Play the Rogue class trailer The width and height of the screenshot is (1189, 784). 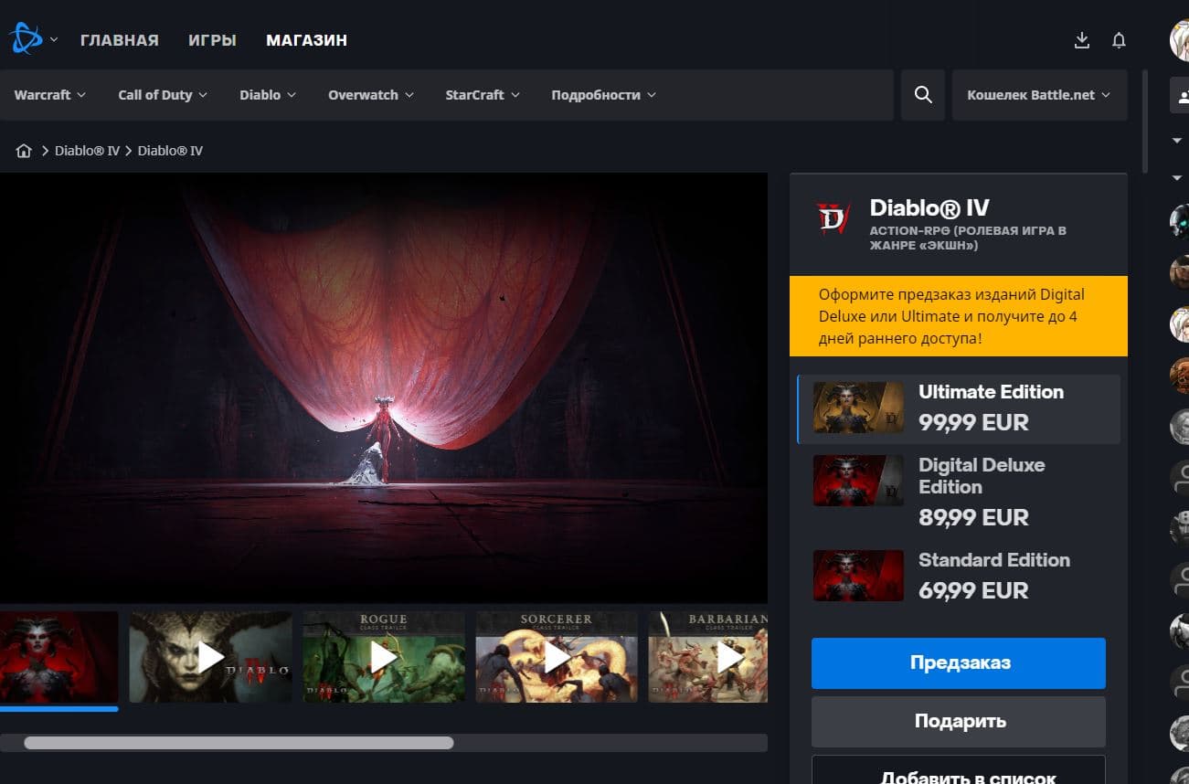(384, 657)
